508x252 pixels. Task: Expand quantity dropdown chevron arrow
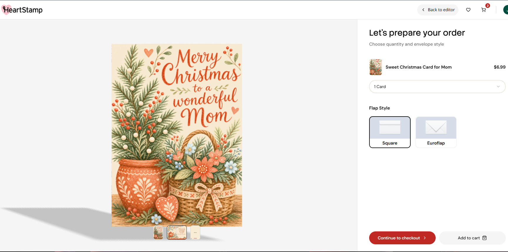498,87
